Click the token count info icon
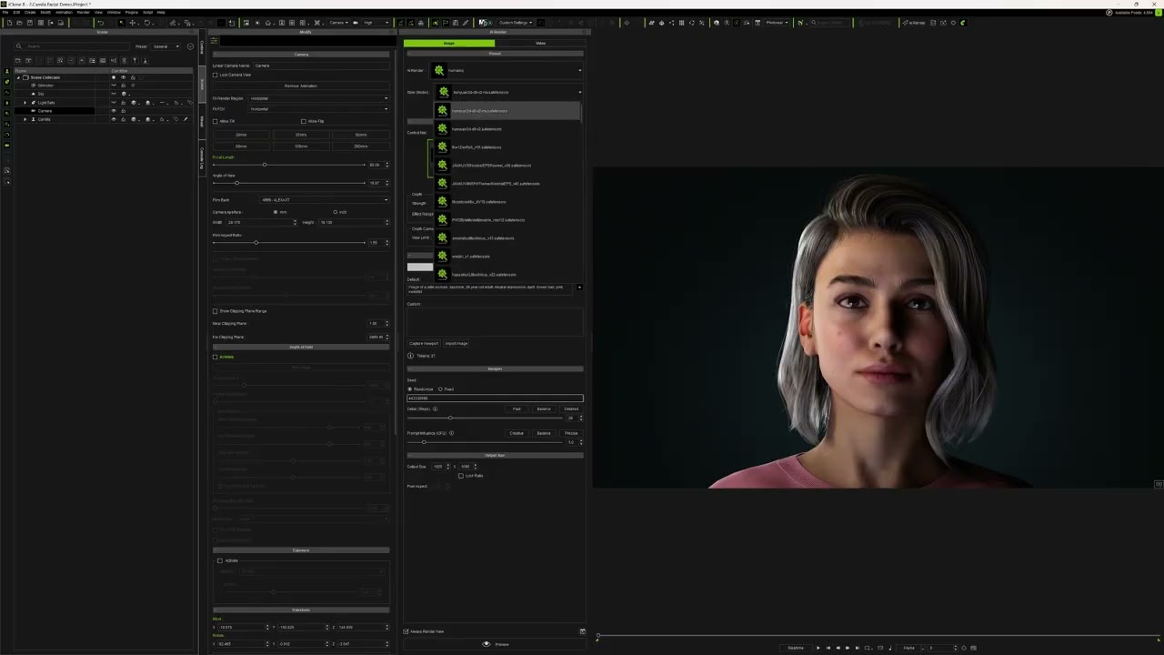The width and height of the screenshot is (1164, 655). (410, 356)
